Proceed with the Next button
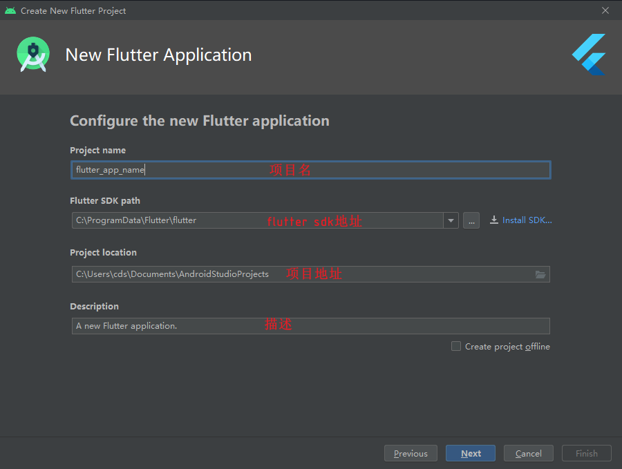622x469 pixels. [x=471, y=453]
